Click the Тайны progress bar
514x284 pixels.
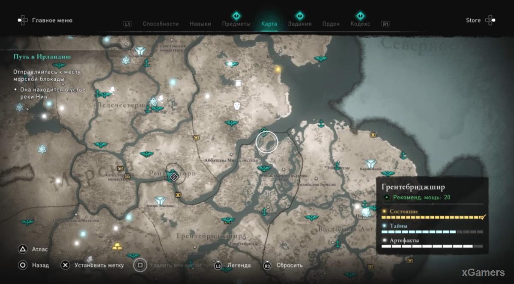point(432,232)
